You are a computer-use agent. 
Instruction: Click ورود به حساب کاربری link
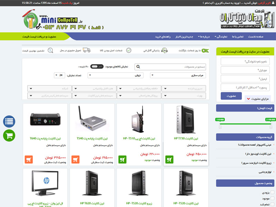[227, 3]
